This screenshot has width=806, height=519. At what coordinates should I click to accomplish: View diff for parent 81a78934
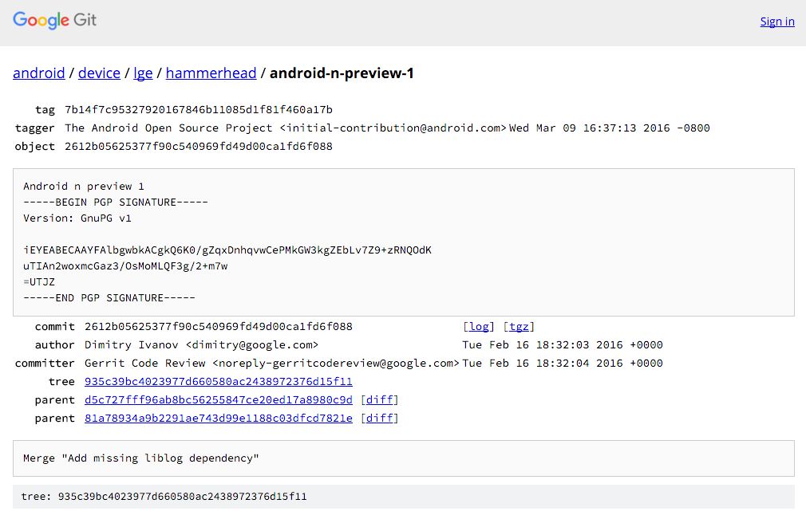coord(379,419)
